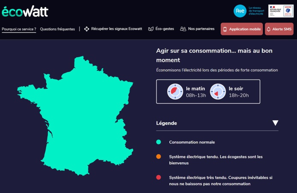Click the 'Légende' heading
Image resolution: width=297 pixels, height=193 pixels.
pyautogui.click(x=167, y=123)
